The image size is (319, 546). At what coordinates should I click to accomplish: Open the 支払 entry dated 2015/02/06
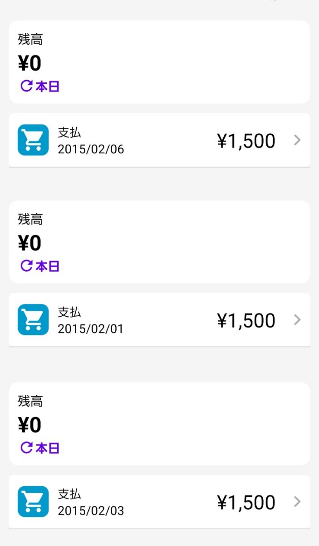coord(91,141)
